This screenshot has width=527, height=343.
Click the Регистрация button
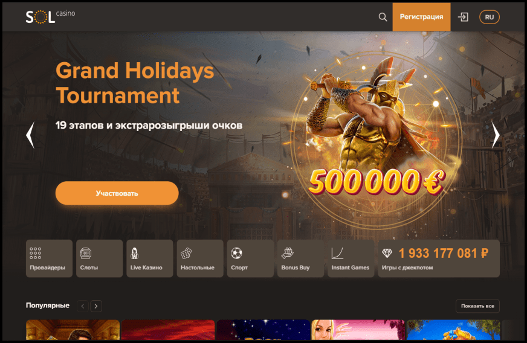(421, 17)
